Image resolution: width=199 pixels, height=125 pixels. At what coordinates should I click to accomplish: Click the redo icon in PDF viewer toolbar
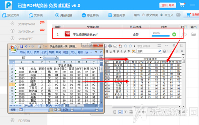coord(130,46)
